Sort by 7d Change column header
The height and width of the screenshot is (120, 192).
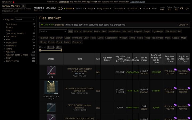click(x=135, y=59)
